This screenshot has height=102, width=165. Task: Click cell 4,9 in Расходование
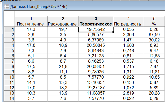pos(63,40)
